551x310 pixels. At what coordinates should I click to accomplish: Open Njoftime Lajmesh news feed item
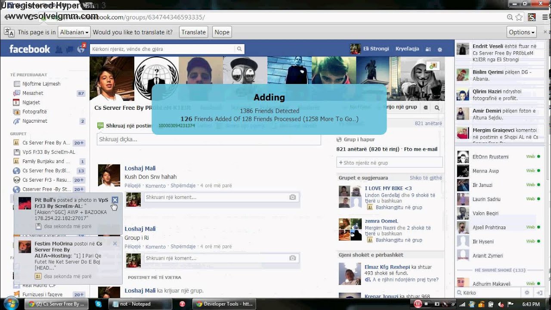[x=41, y=84]
